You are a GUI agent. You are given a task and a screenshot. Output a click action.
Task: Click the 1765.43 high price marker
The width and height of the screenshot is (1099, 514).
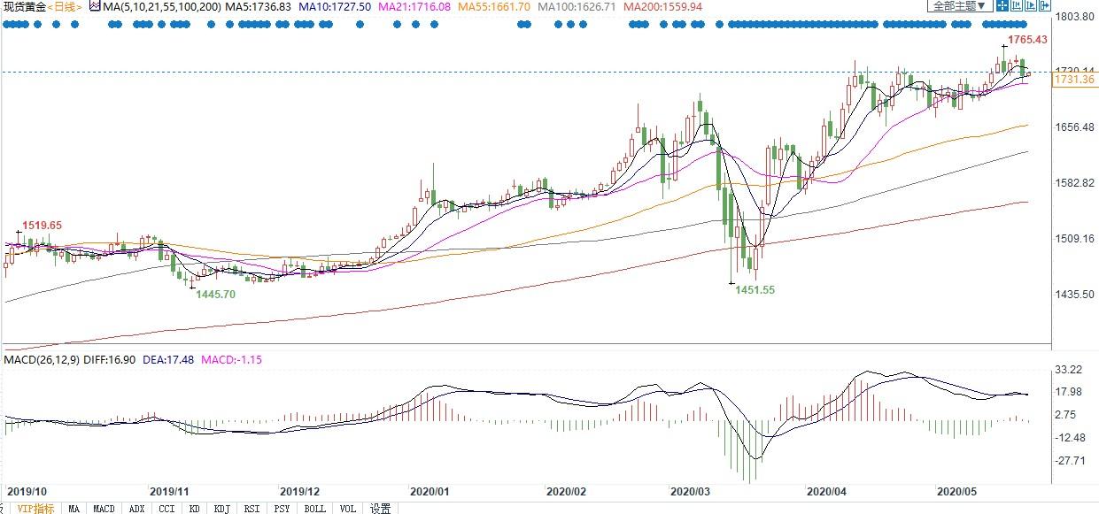pos(1028,40)
